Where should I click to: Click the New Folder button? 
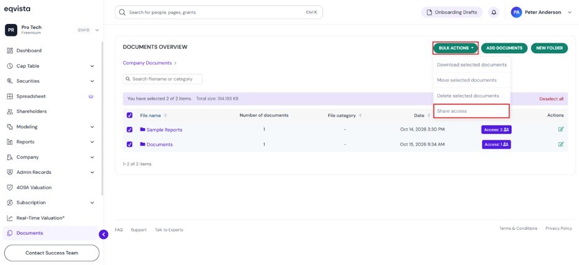tap(549, 48)
